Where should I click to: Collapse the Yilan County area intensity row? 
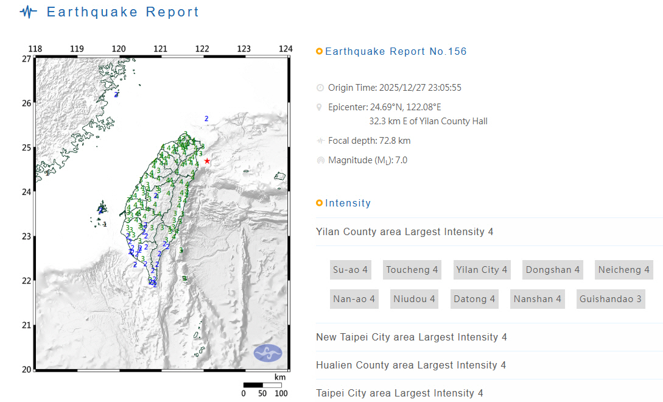coord(404,232)
